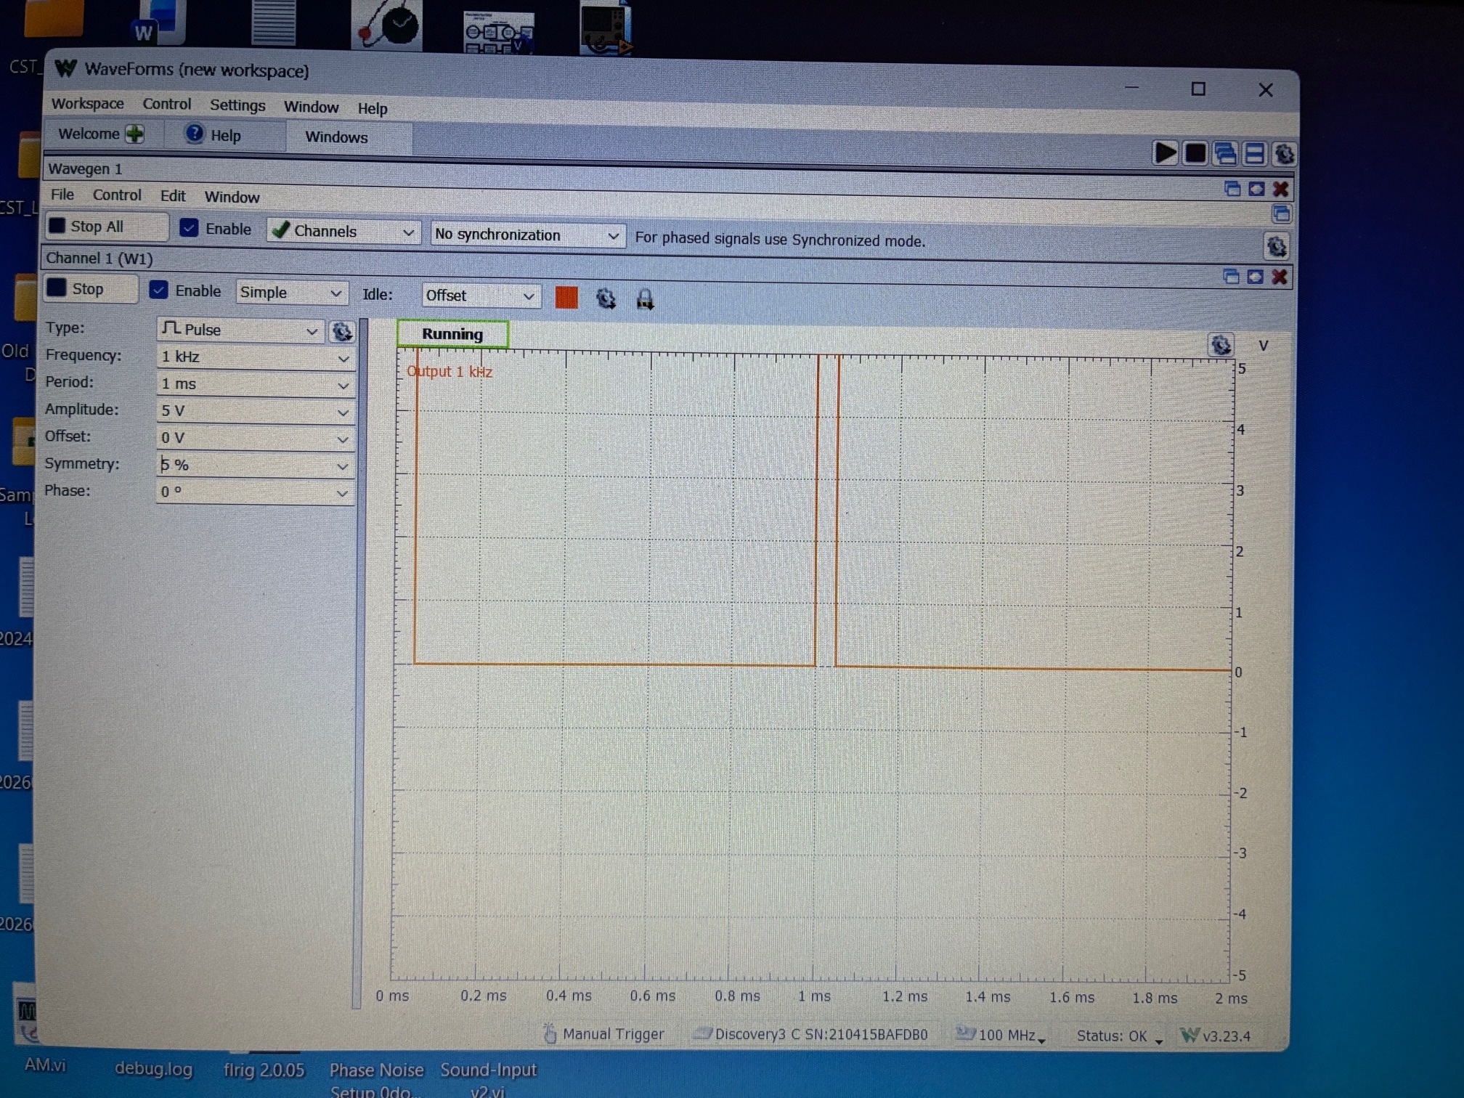Viewport: 1464px width, 1098px height.
Task: Toggle the Channel 1 Enable checkbox
Action: tap(158, 290)
